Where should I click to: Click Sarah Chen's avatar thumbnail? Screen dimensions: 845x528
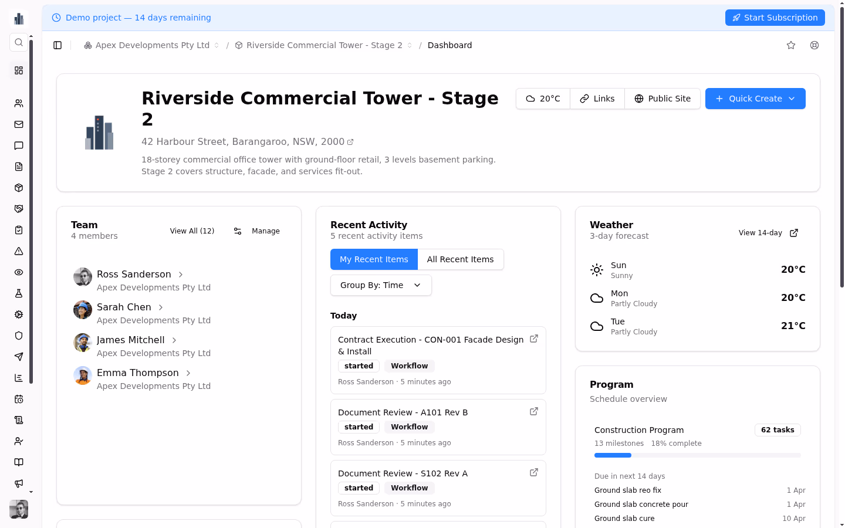pyautogui.click(x=83, y=310)
